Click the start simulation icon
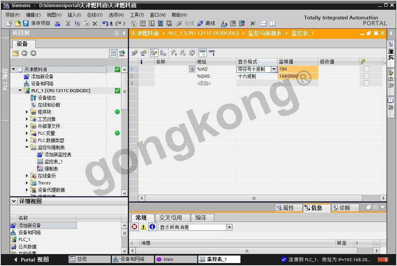Image resolution: width=397 pixels, height=266 pixels. (160, 24)
